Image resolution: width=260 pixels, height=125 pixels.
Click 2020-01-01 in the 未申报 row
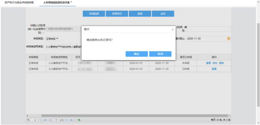pos(136,63)
